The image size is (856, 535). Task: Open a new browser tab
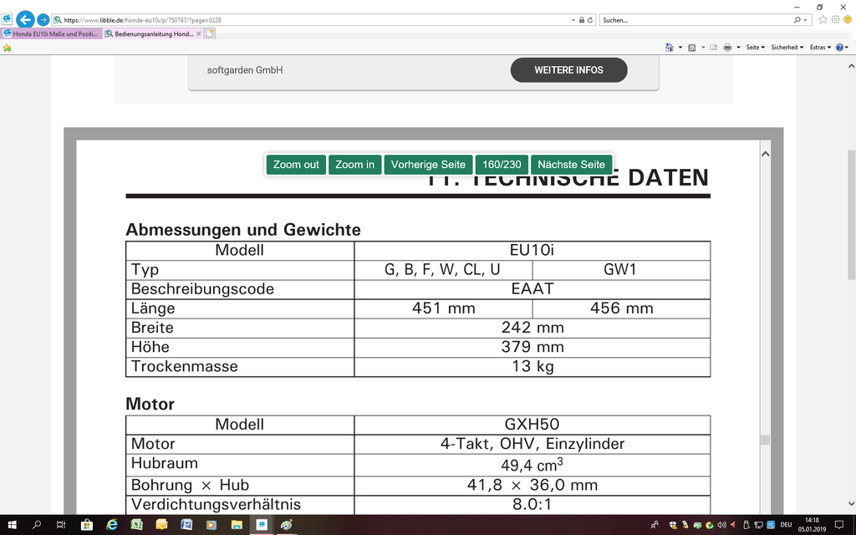click(210, 33)
